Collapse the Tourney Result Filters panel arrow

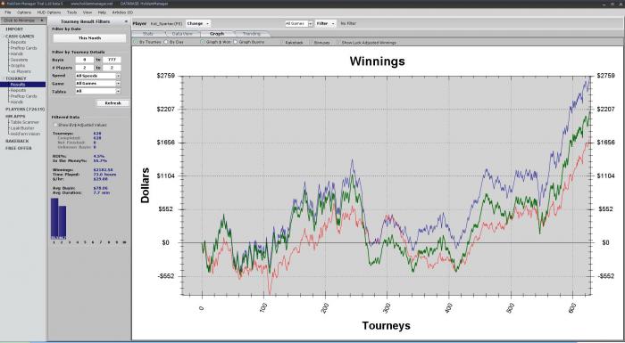tap(127, 21)
